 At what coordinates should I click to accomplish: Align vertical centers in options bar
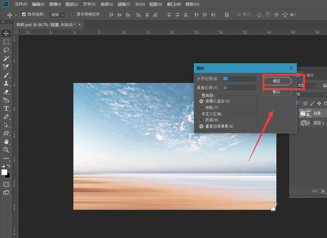(119, 15)
